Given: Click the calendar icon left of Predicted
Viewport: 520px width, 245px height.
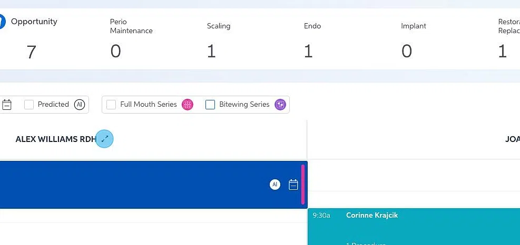Looking at the screenshot, I should [x=7, y=105].
